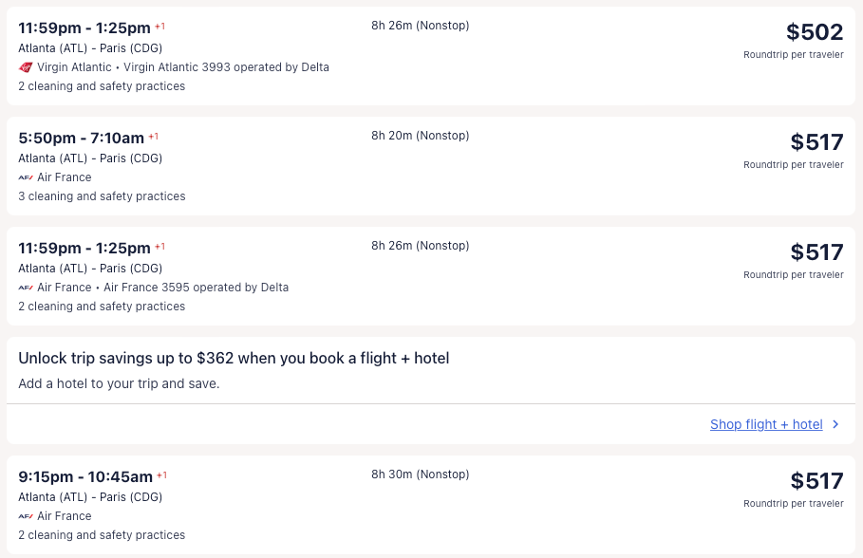Click Air France 3595 operated by Delta text
The height and width of the screenshot is (558, 863).
point(196,288)
